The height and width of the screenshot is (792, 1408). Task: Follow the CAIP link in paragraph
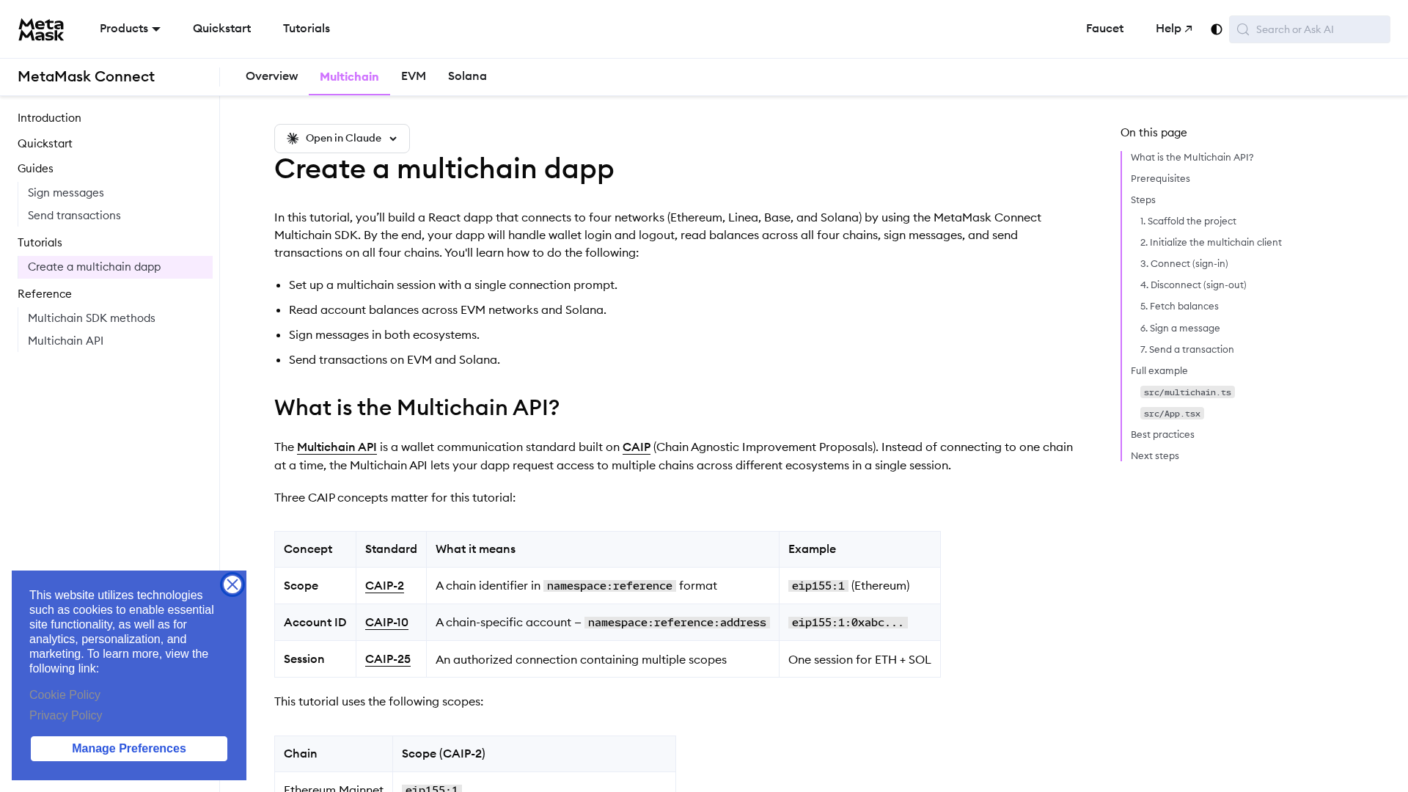[637, 447]
